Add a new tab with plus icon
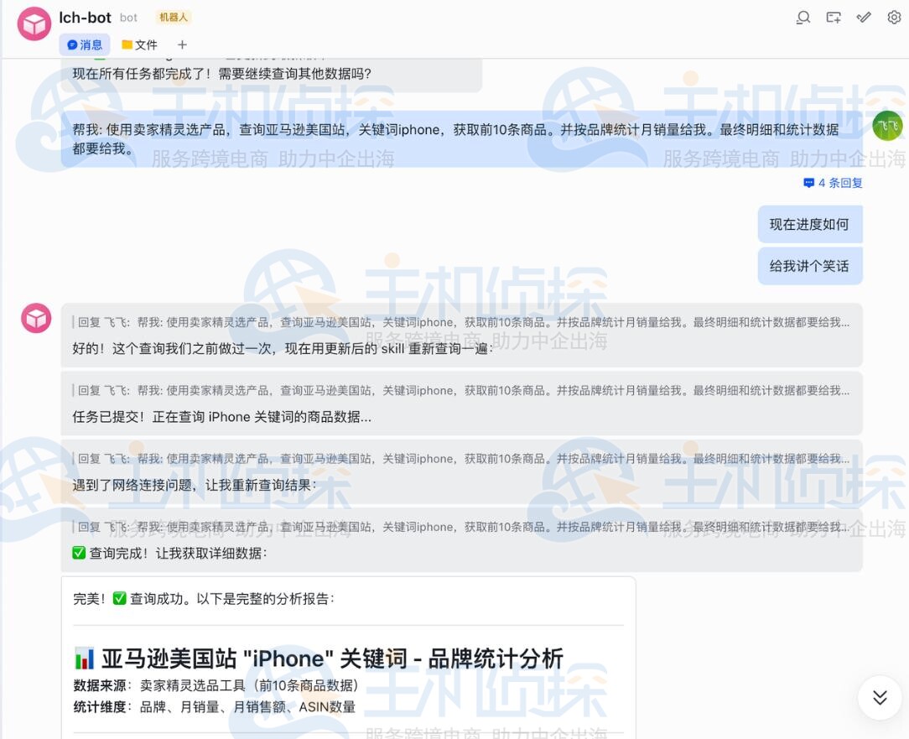 point(182,44)
